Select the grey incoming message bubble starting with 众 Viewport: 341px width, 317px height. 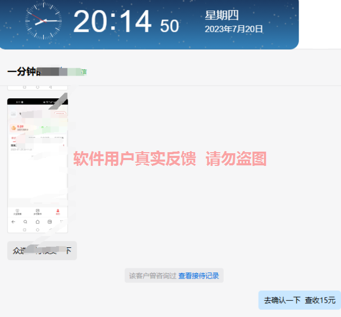pyautogui.click(x=42, y=250)
